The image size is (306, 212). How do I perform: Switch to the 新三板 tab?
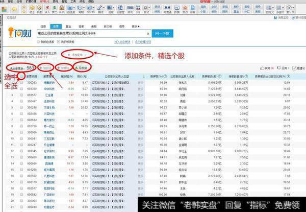(x=108, y=27)
